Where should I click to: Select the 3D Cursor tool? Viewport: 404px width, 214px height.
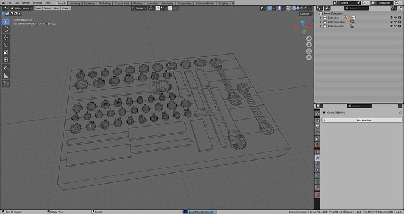[6, 29]
